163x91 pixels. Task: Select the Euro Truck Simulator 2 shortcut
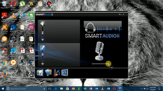[x=31, y=76]
